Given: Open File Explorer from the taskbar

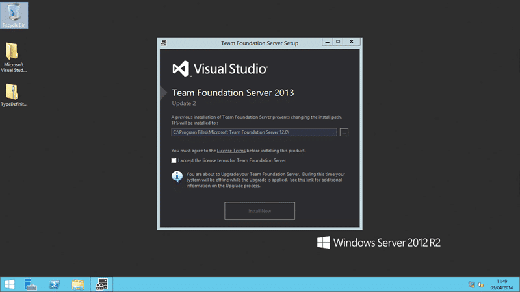Looking at the screenshot, I should tap(78, 284).
